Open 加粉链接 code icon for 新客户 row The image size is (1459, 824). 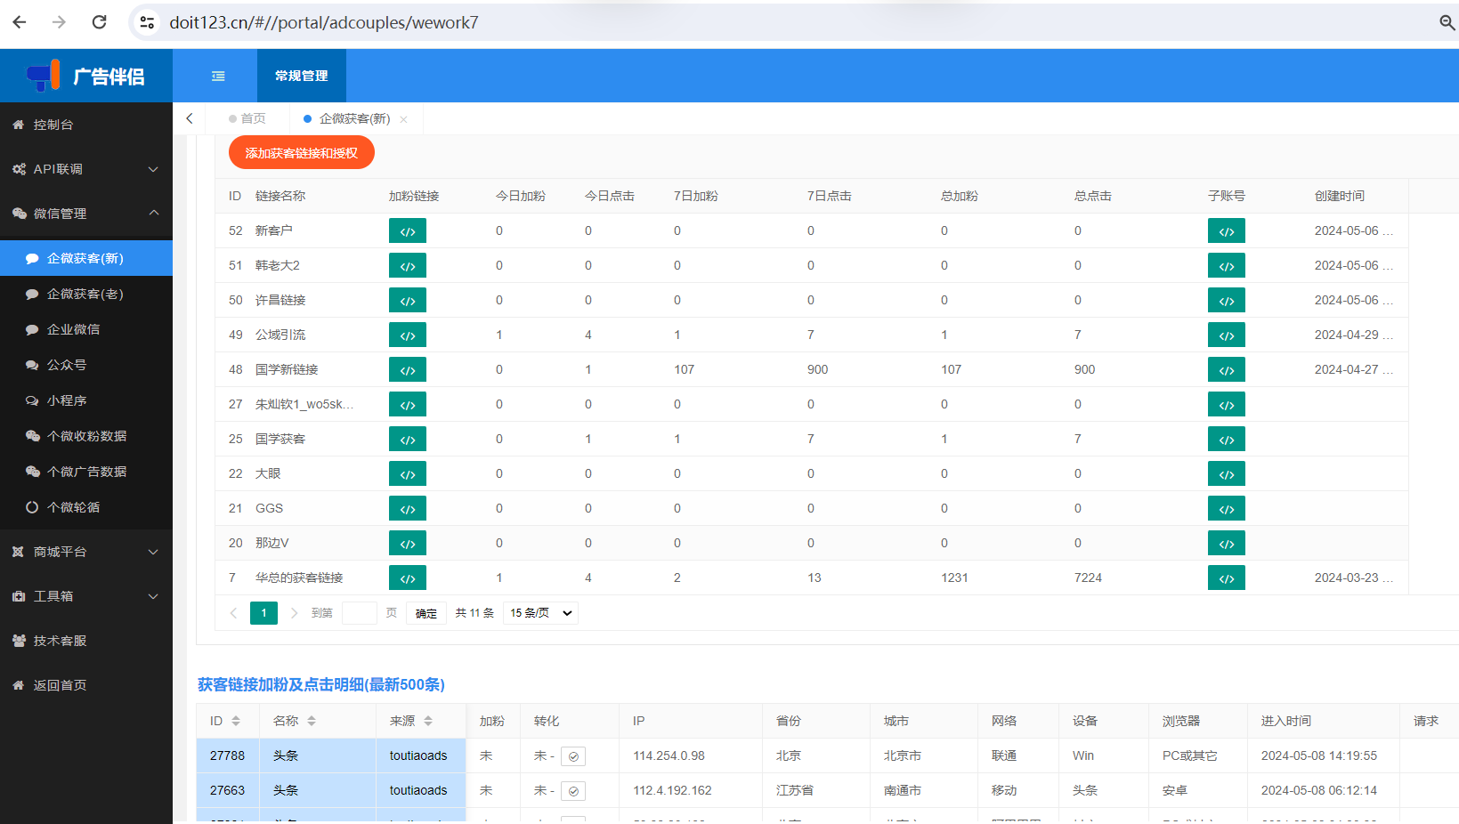[408, 230]
